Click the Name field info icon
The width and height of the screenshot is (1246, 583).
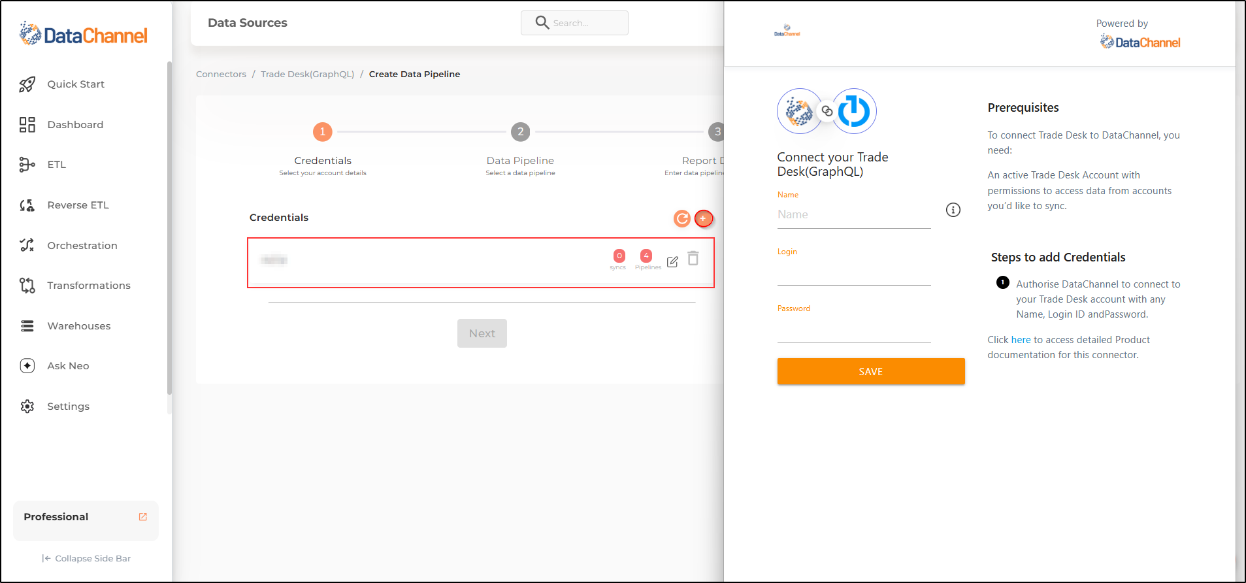pyautogui.click(x=953, y=210)
